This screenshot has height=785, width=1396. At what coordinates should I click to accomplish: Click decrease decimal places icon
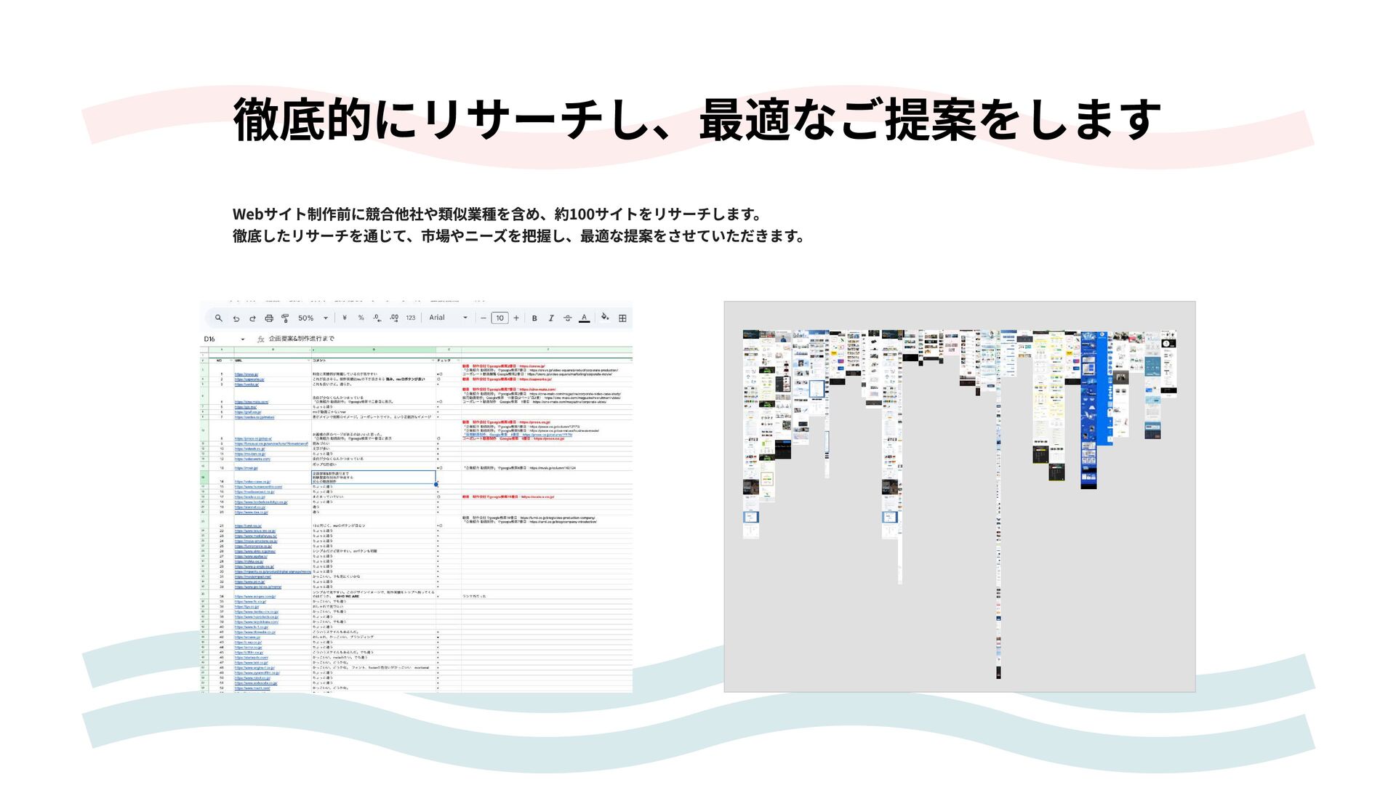tap(377, 318)
